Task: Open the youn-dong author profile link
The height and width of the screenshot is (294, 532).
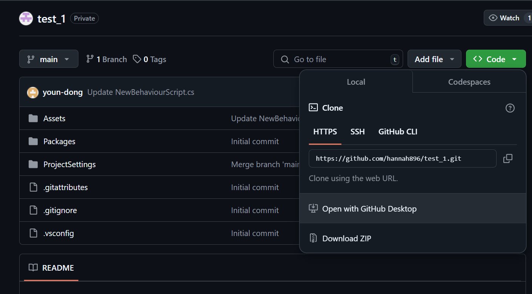Action: (x=63, y=92)
